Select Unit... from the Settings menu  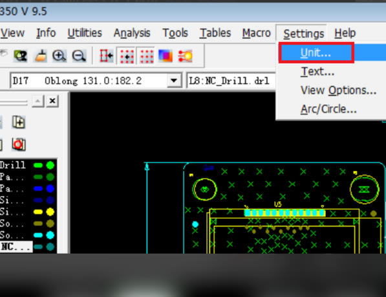[316, 52]
